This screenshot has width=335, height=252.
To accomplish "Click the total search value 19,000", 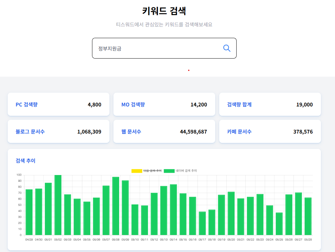I will [x=305, y=105].
